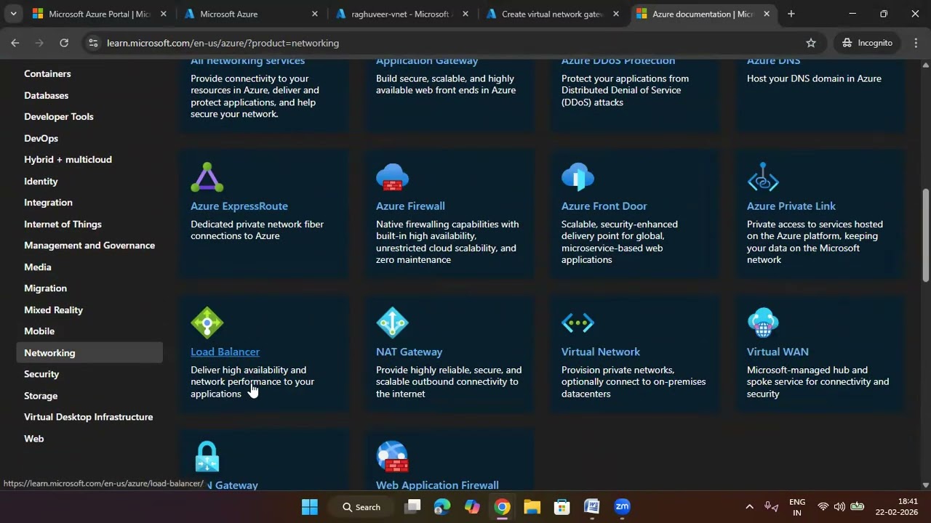Open the Virtual WAN documentation link
This screenshot has width=931, height=523.
tap(778, 352)
